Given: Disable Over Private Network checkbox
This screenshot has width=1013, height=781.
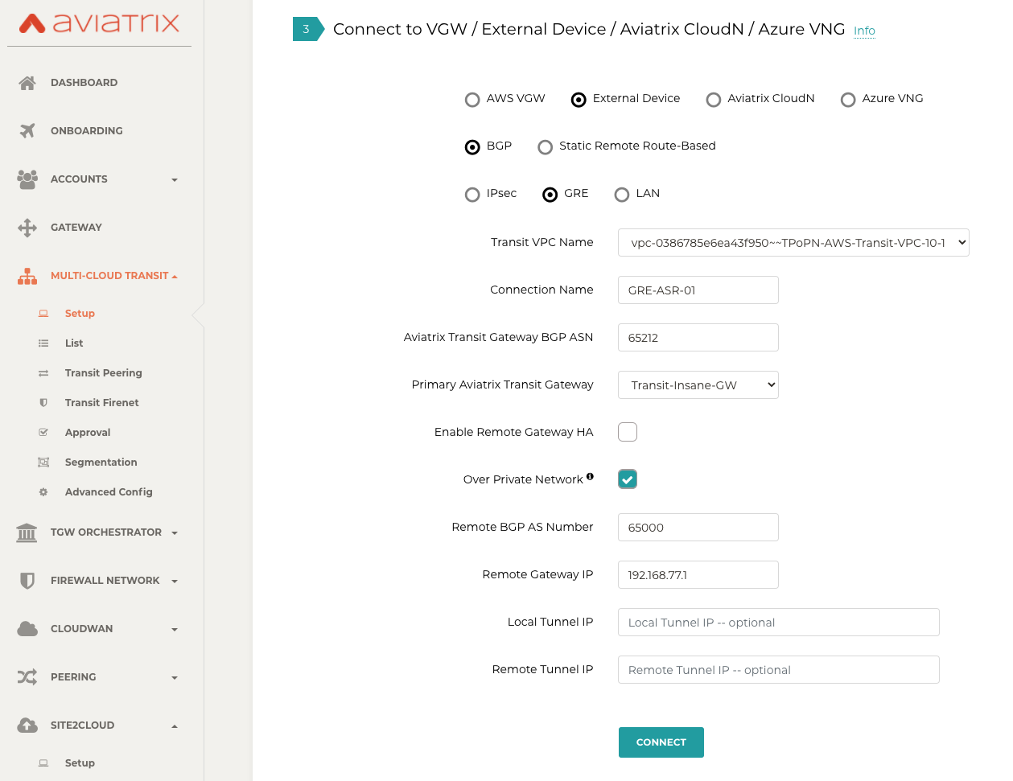Looking at the screenshot, I should [x=627, y=478].
